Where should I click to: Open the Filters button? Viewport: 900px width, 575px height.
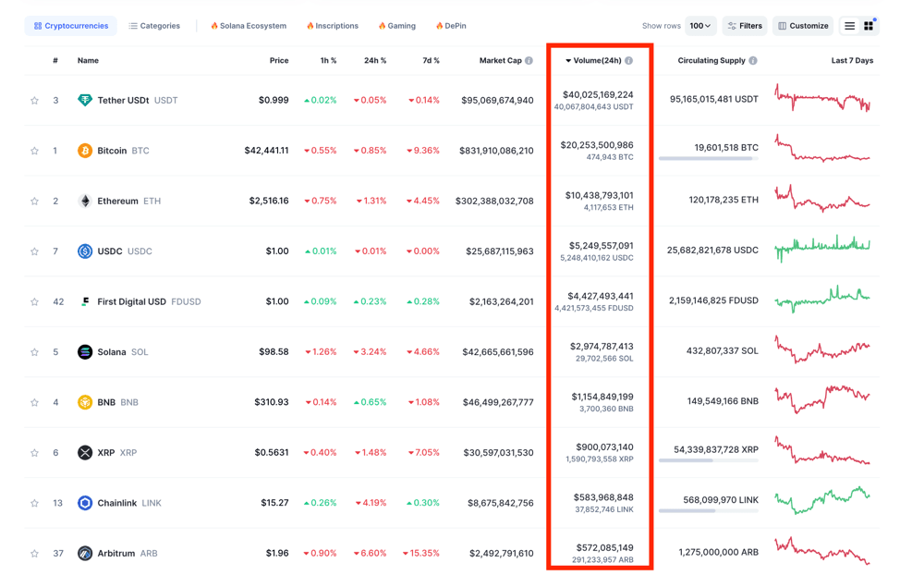pos(745,26)
